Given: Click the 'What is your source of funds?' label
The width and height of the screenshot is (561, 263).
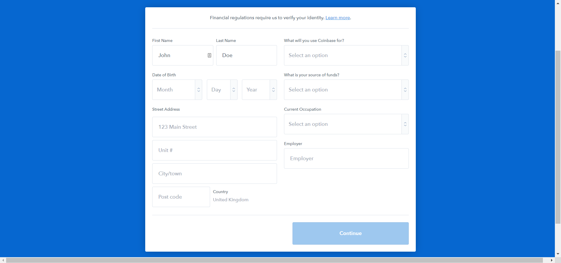Looking at the screenshot, I should [x=311, y=75].
